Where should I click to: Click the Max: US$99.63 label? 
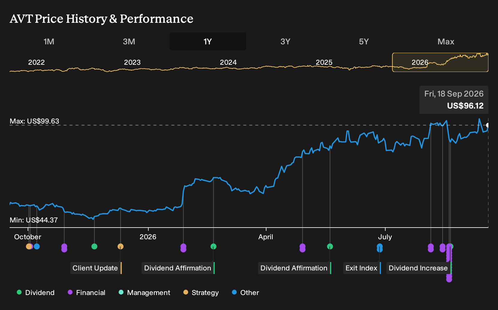click(34, 121)
